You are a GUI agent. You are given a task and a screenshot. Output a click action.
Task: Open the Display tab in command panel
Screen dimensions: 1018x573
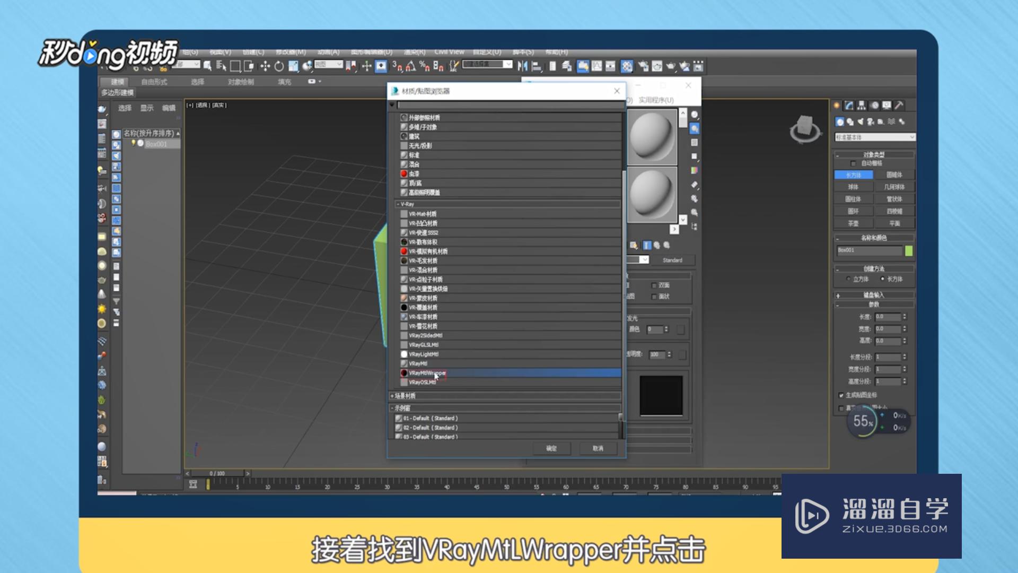pos(887,105)
